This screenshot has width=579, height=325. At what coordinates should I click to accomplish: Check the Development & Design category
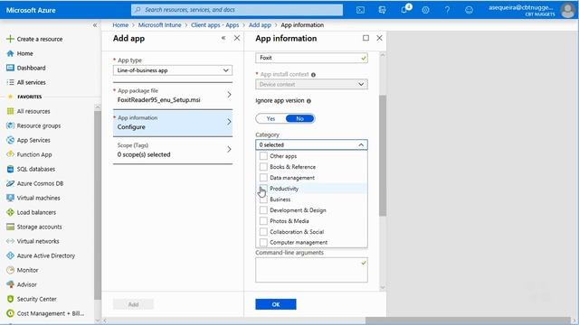(263, 210)
